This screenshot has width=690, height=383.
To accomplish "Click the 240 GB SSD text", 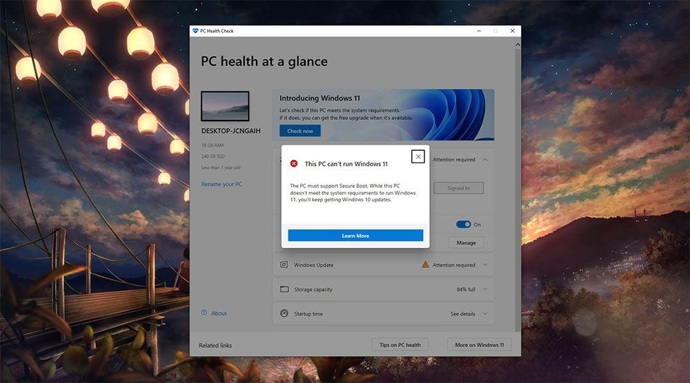I will 213,156.
